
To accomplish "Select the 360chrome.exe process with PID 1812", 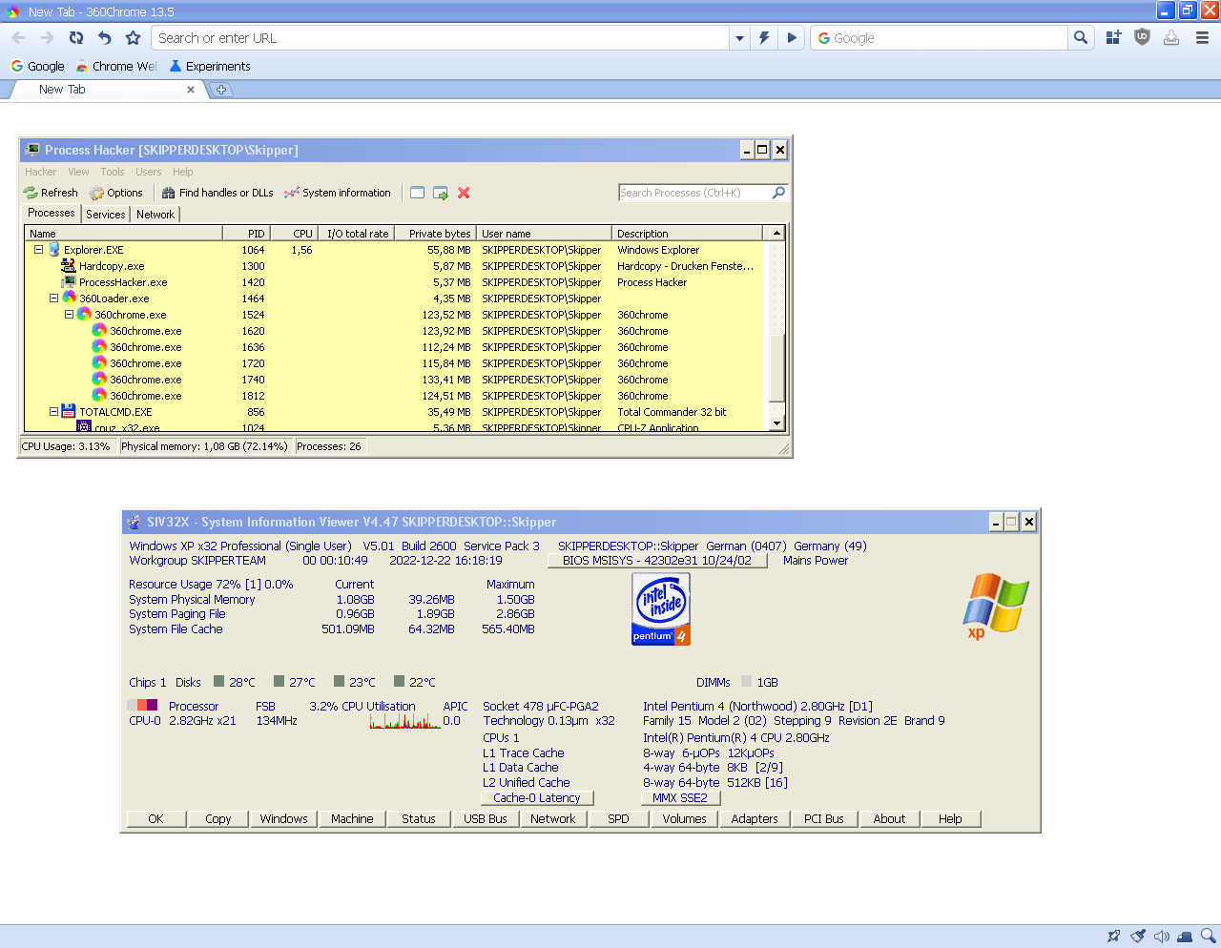I will pos(394,396).
